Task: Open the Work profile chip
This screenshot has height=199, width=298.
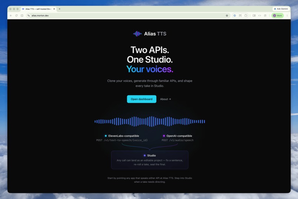Action: click(277, 16)
